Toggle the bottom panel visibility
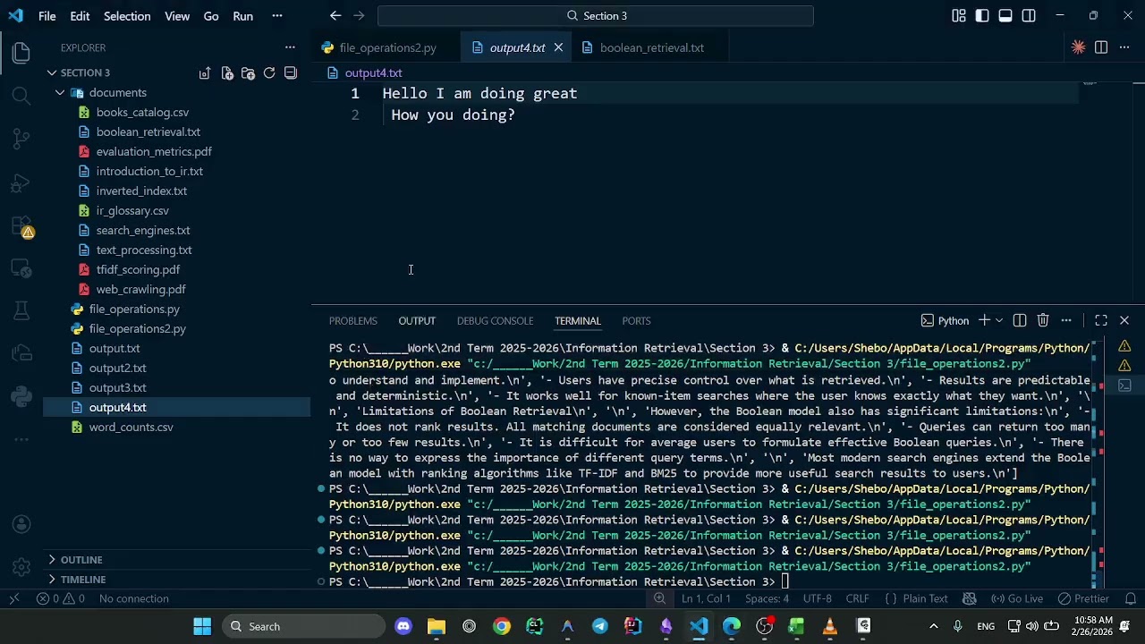This screenshot has height=644, width=1145. point(1005,16)
